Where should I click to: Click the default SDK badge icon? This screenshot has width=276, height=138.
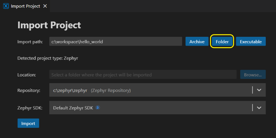(x=98, y=108)
